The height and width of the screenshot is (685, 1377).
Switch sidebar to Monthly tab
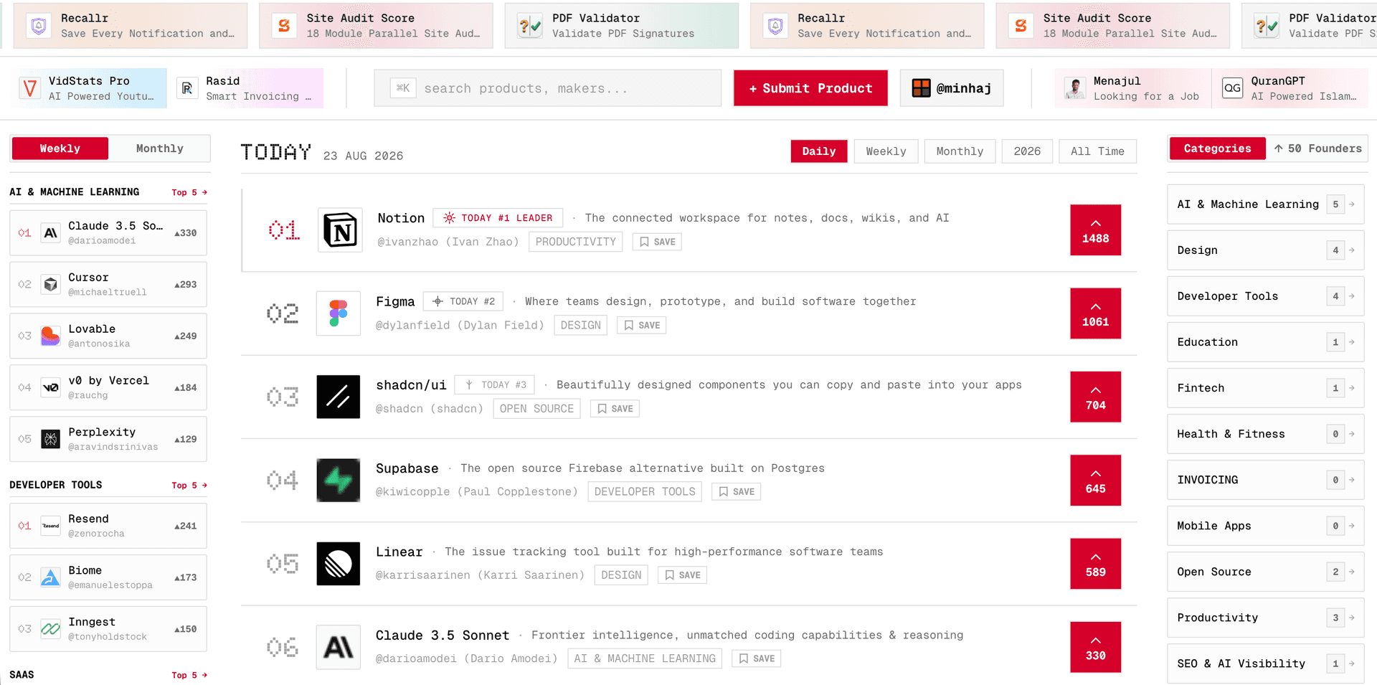[x=159, y=148]
